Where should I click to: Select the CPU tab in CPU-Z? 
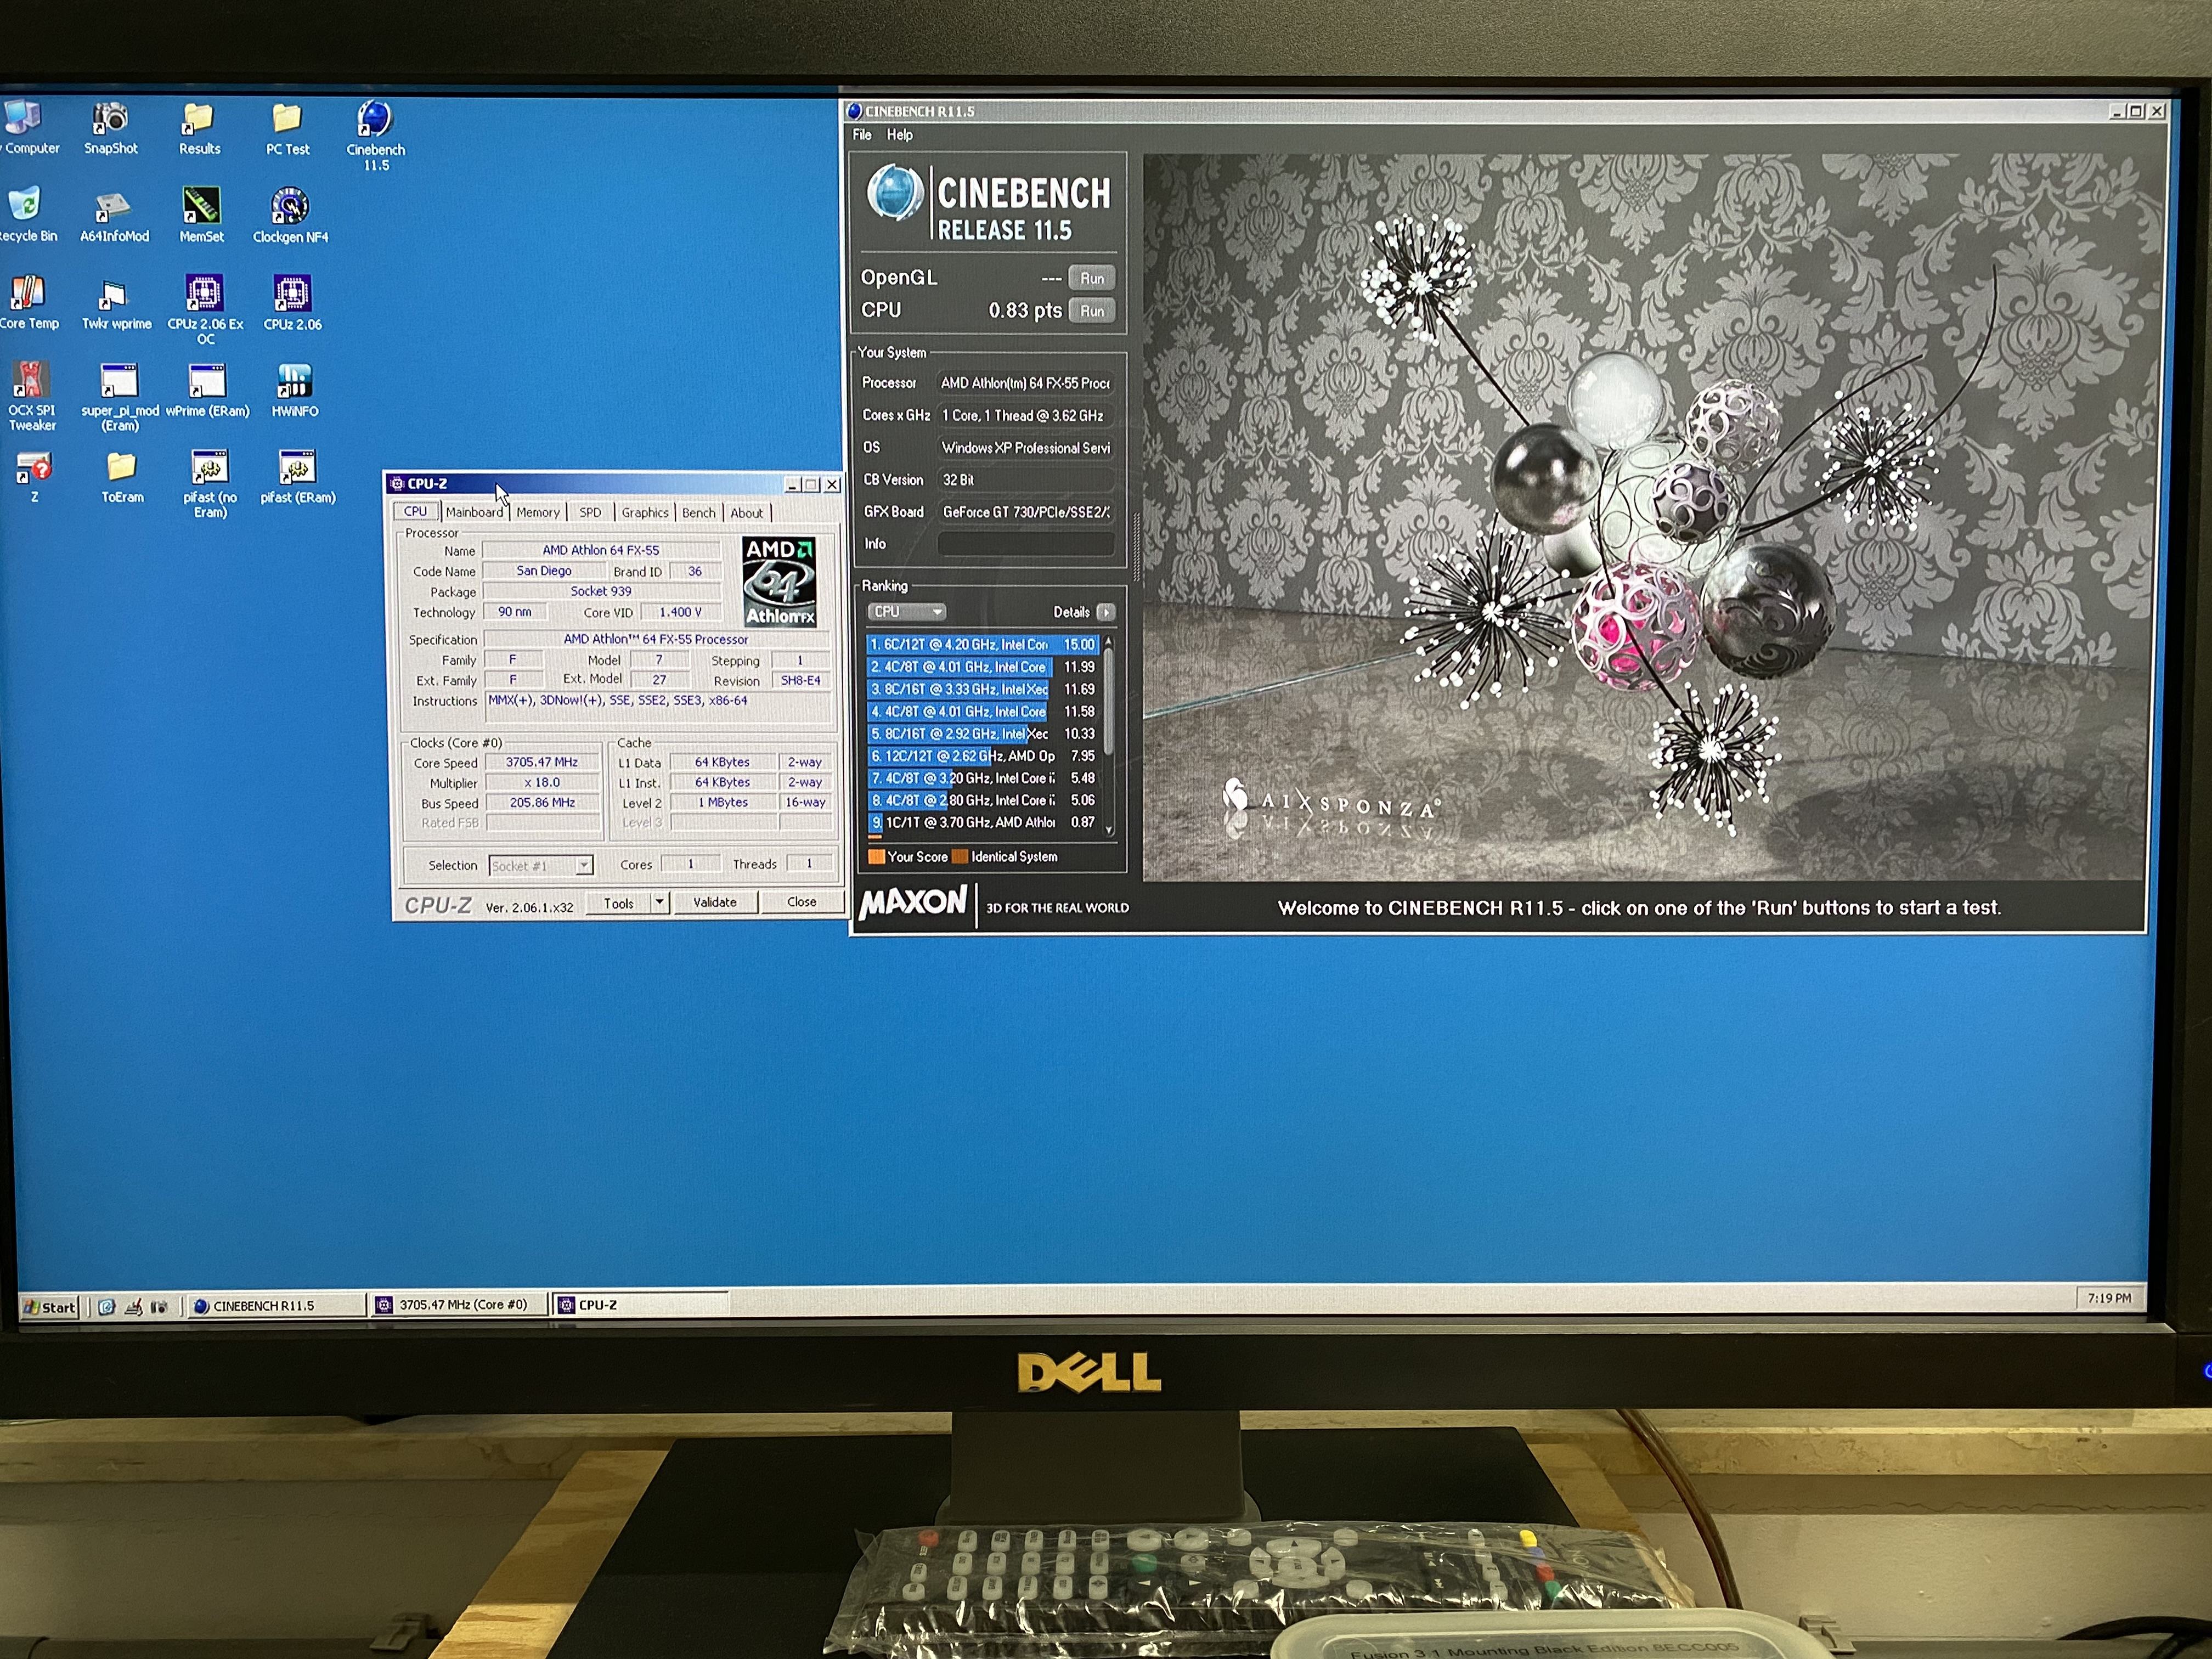(x=415, y=511)
